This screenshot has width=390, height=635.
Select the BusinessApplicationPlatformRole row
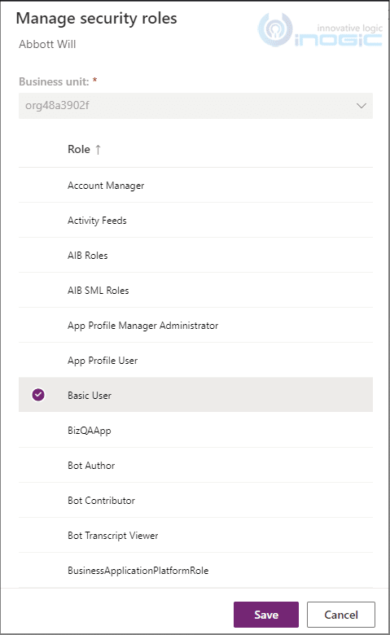(195, 570)
